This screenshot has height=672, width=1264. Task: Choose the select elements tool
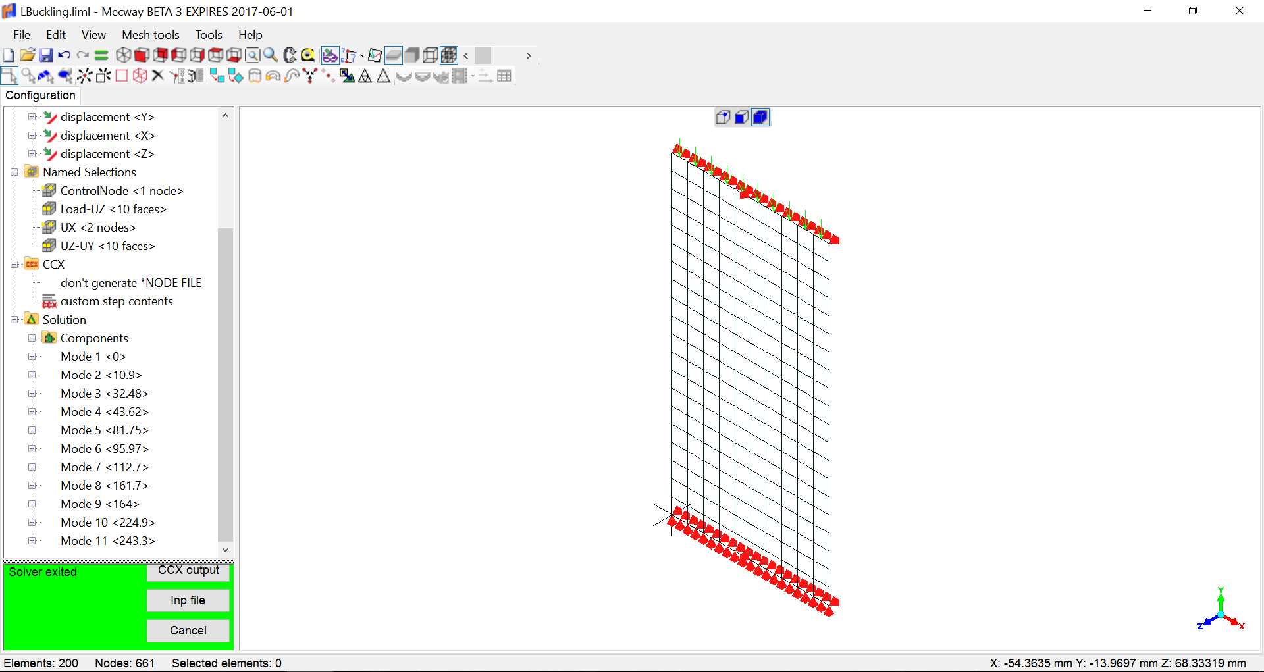(x=65, y=76)
